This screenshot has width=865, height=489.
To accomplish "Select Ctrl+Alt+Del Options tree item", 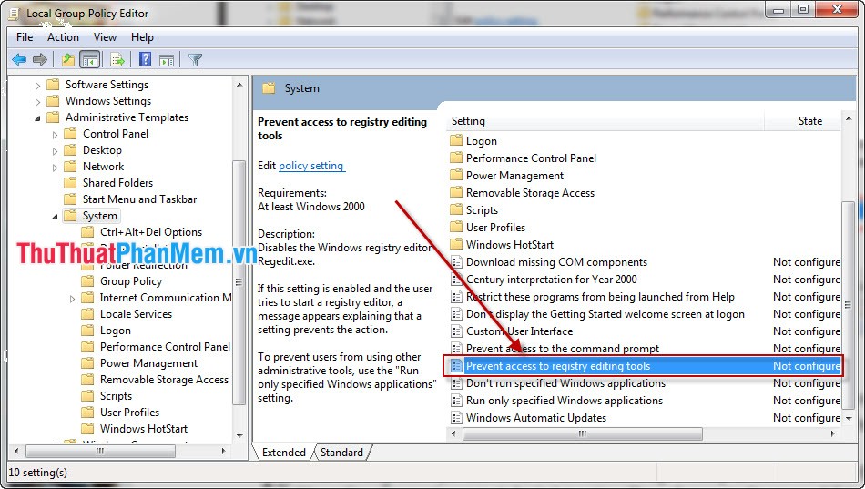I will [150, 232].
